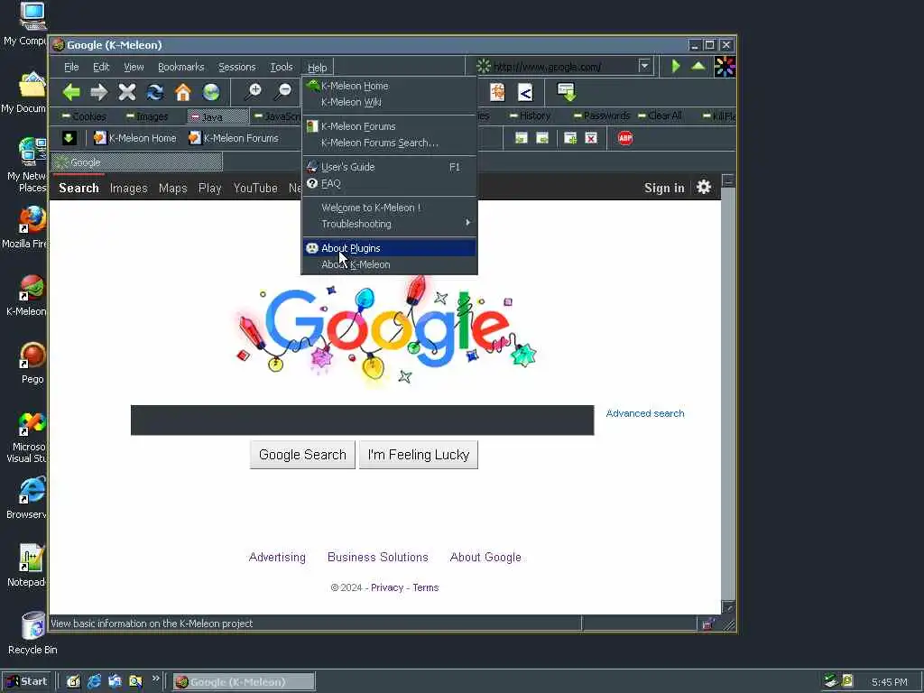The width and height of the screenshot is (924, 693).
Task: Click the Google Search button
Action: (x=302, y=455)
